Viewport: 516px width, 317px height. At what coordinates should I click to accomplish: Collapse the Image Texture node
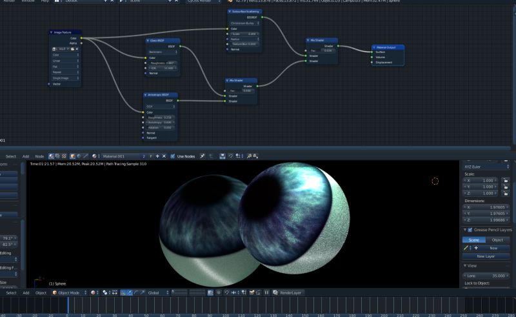[x=52, y=32]
